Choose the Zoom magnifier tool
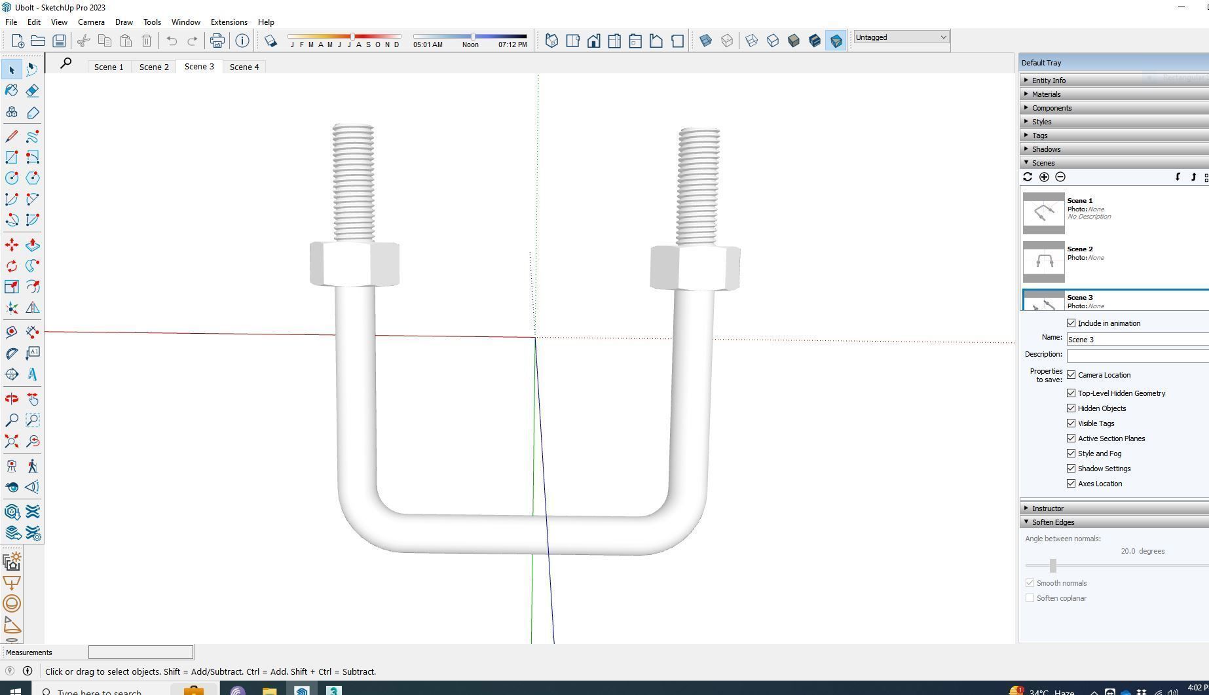Viewport: 1209px width, 695px height. 12,420
